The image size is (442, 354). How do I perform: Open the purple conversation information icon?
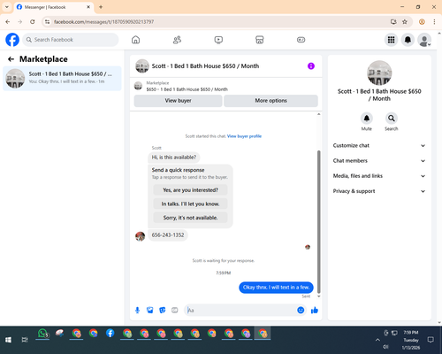(311, 65)
